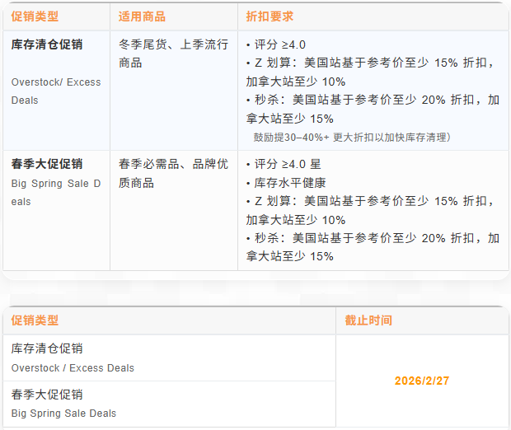Click 春季大促促销 in the discount requirements table
Screen dimensions: 511x430
(x=47, y=164)
